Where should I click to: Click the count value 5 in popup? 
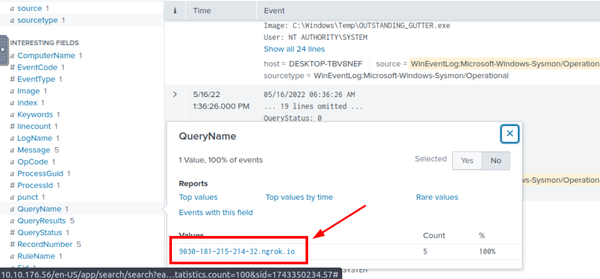click(x=425, y=252)
